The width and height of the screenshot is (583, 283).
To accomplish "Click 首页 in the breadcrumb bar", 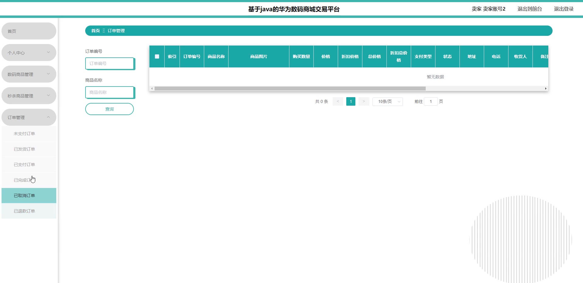I will [96, 31].
